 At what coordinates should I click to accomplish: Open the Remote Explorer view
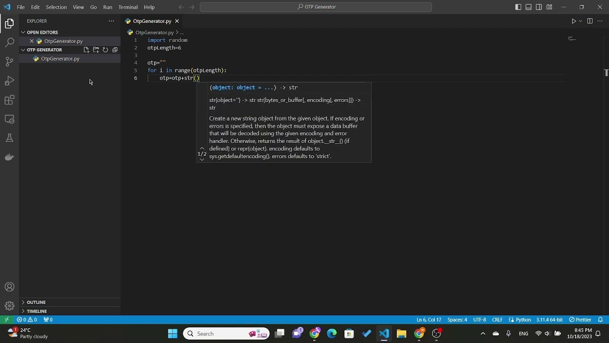click(10, 119)
